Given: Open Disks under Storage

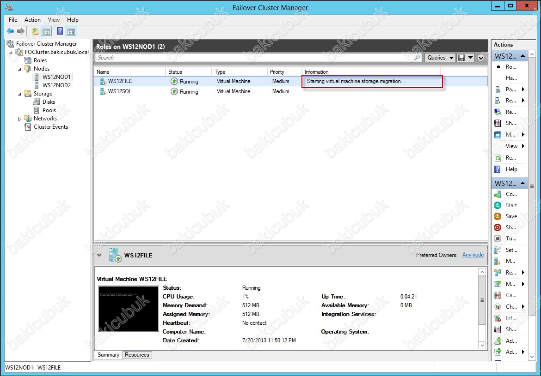Looking at the screenshot, I should [49, 102].
